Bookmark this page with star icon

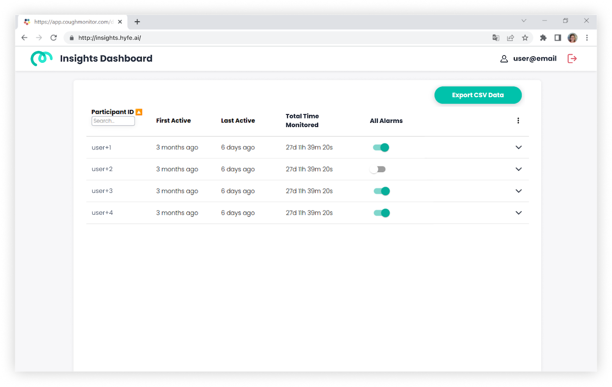pos(525,38)
